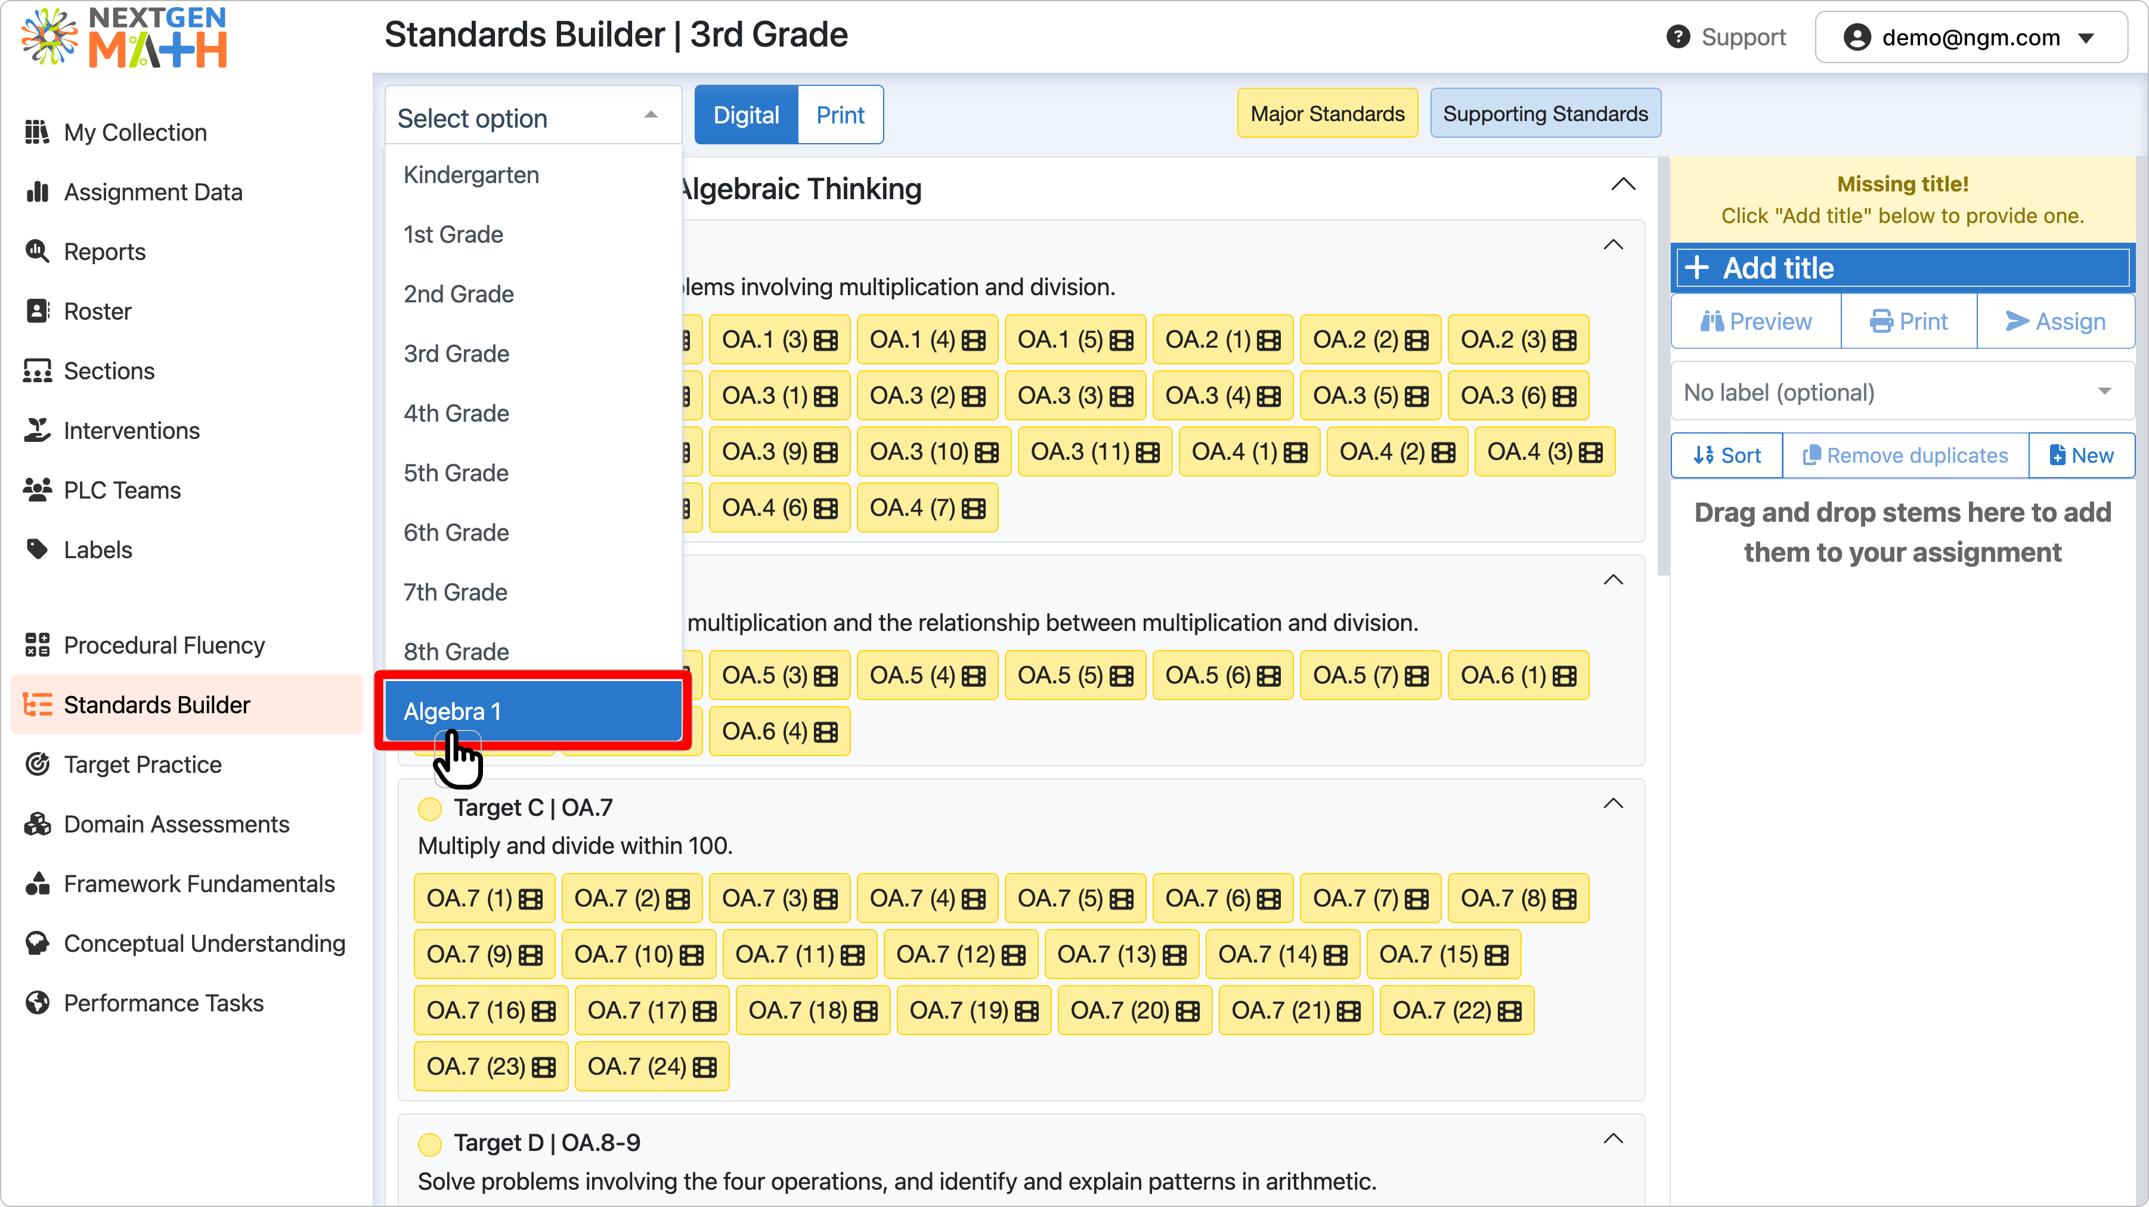Image resolution: width=2149 pixels, height=1207 pixels.
Task: Select the OA.7 (22) standard stem
Action: coord(1457,1011)
